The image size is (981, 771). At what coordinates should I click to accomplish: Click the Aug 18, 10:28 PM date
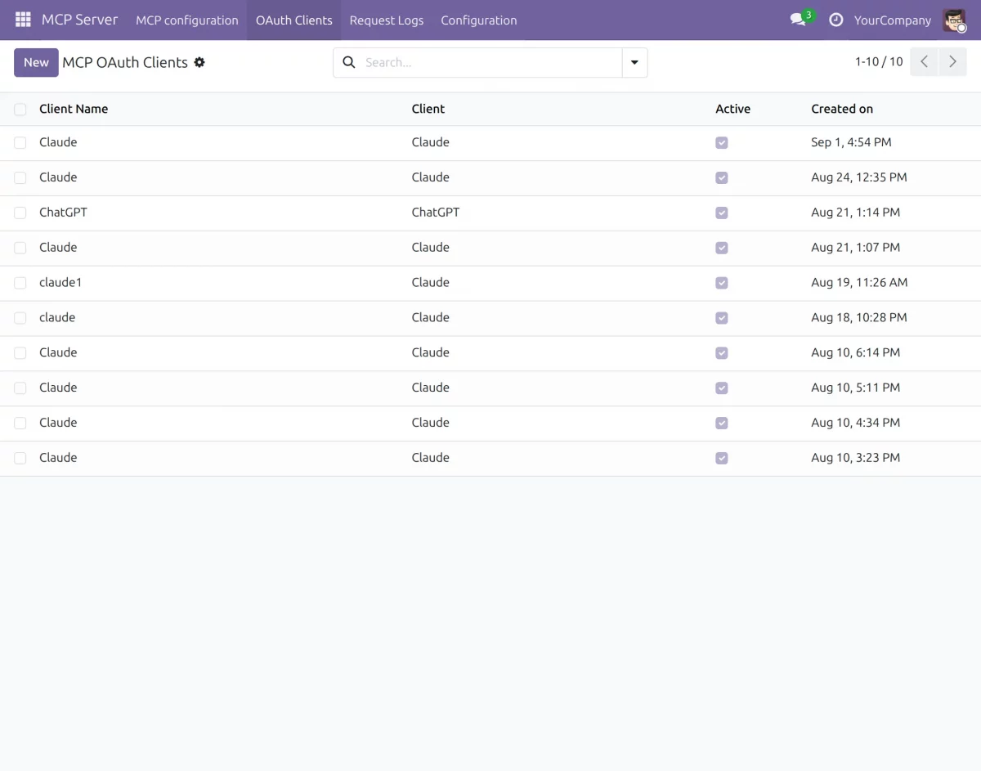[859, 318]
